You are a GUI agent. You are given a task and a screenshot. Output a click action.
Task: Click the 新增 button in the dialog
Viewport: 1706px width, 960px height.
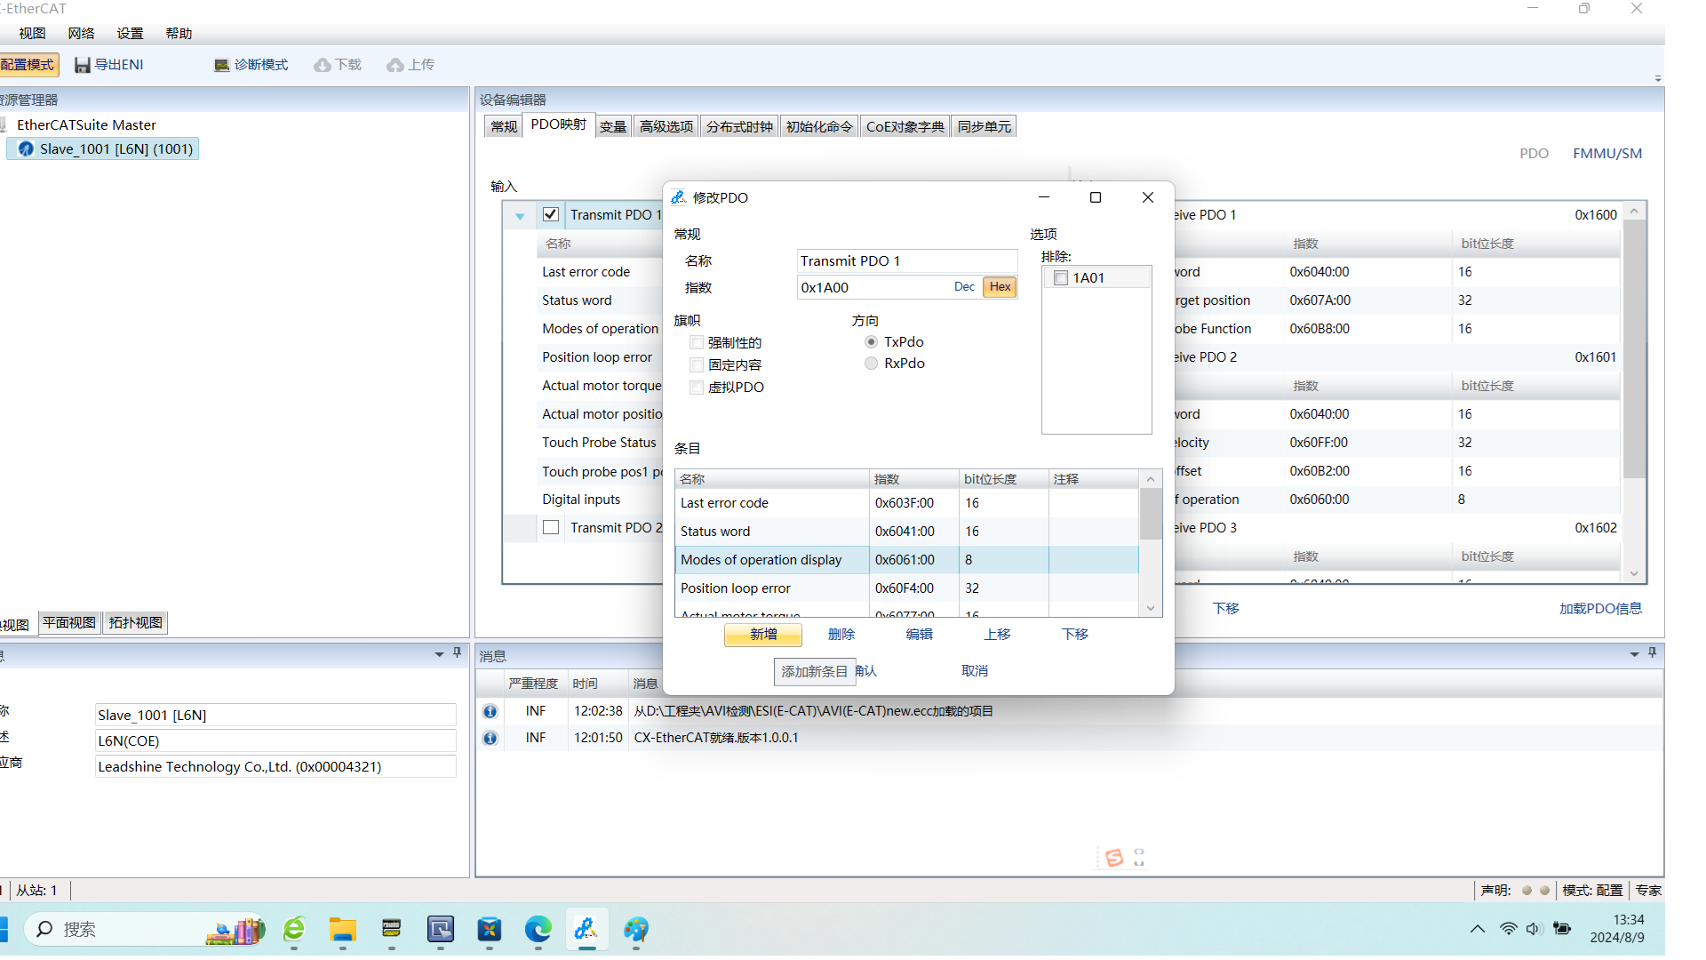point(762,635)
